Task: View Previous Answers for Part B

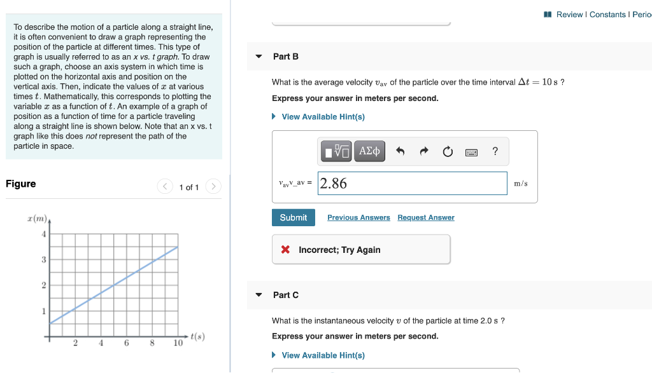Action: point(358,217)
